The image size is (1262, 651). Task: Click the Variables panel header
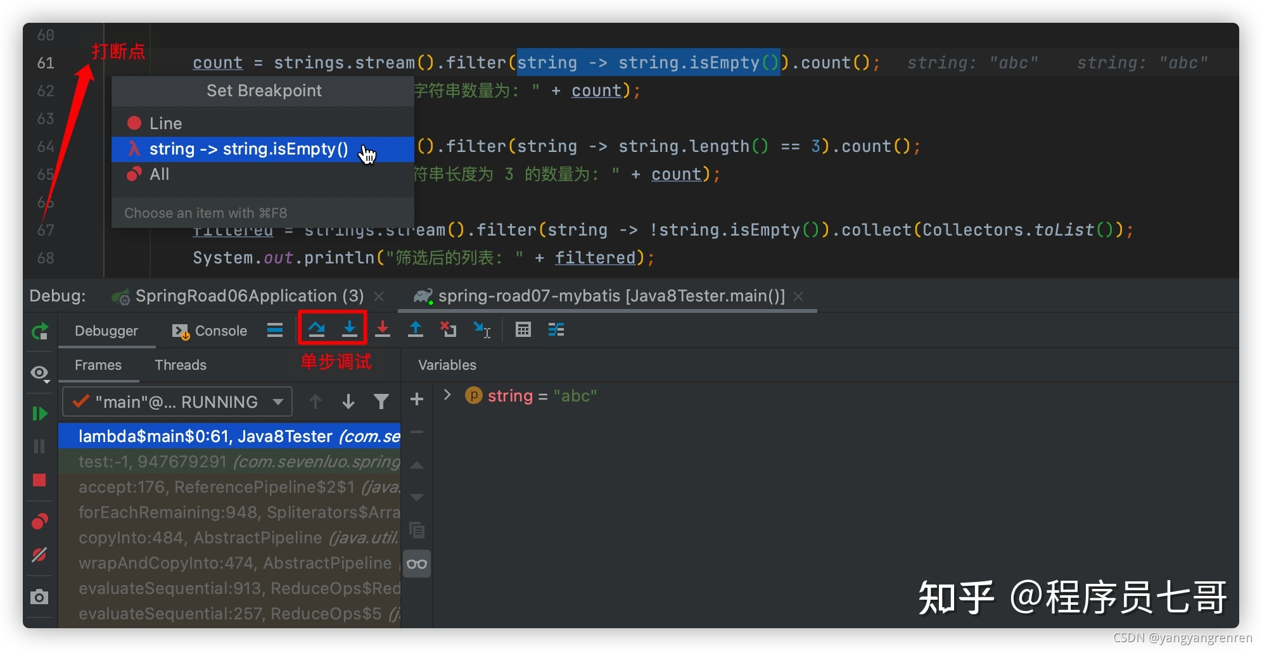[447, 365]
